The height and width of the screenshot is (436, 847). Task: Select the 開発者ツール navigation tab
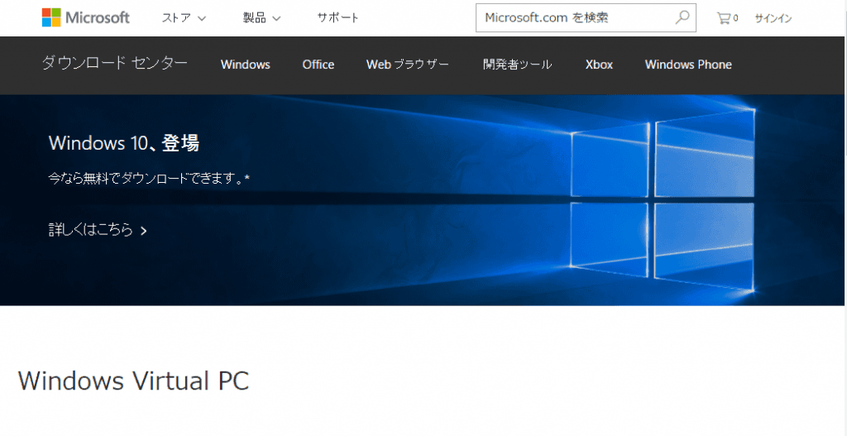(x=517, y=65)
